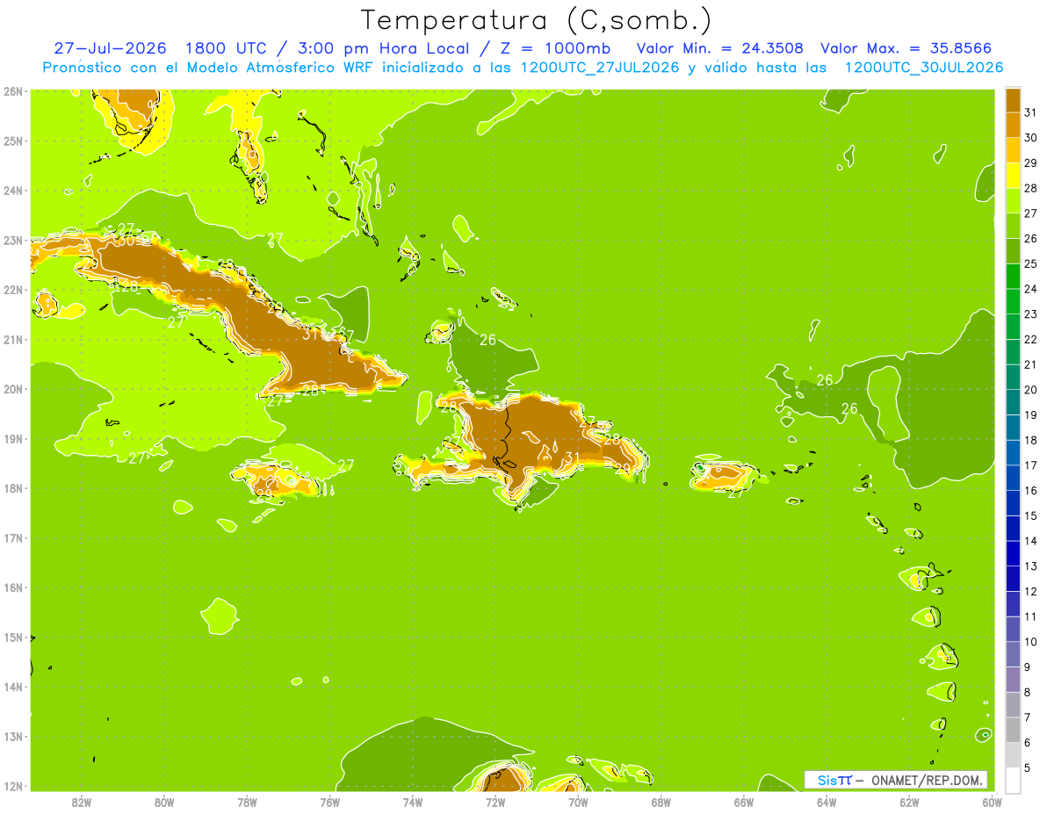Click the '76W' longitude axis label

(329, 802)
